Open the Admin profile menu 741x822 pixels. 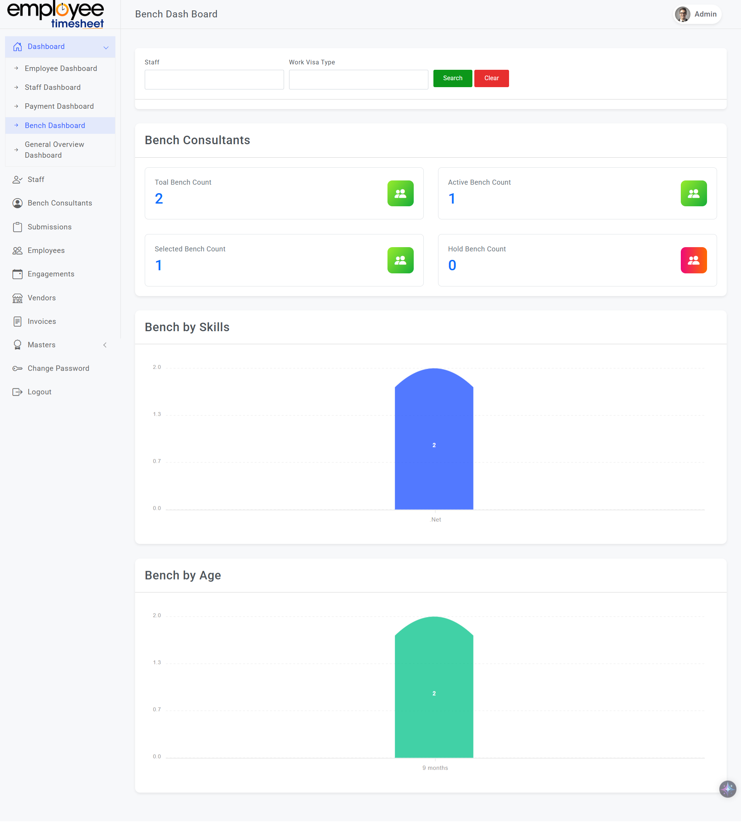[x=697, y=14]
